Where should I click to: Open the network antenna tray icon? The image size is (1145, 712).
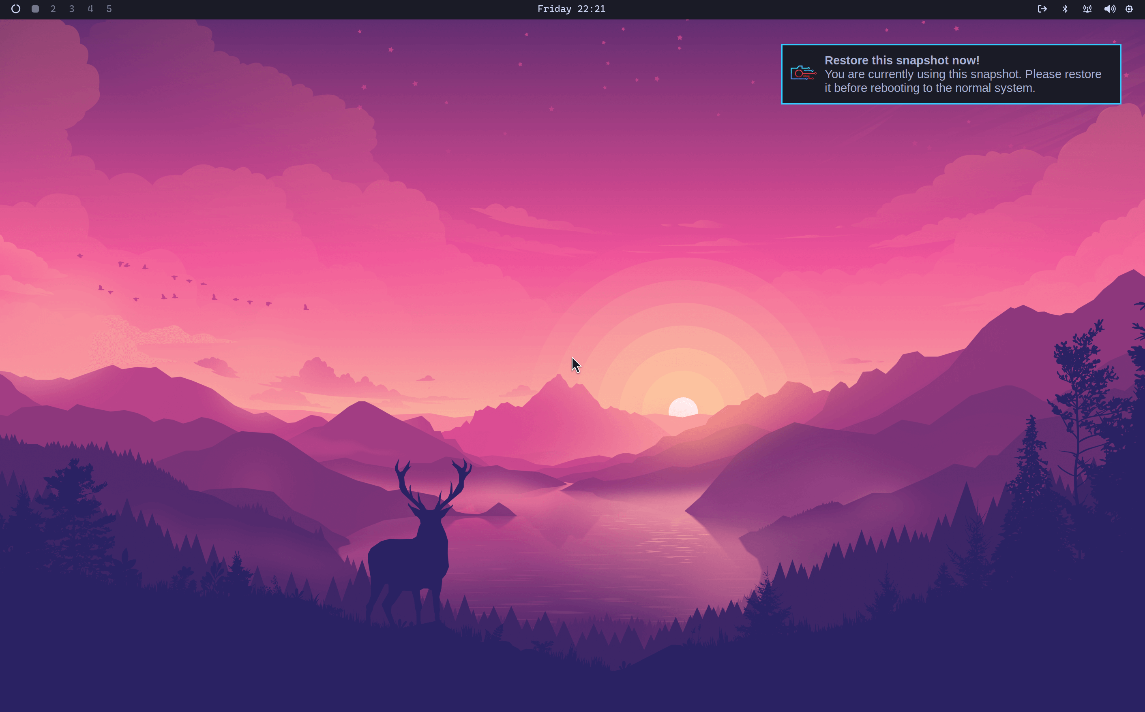pos(1087,9)
